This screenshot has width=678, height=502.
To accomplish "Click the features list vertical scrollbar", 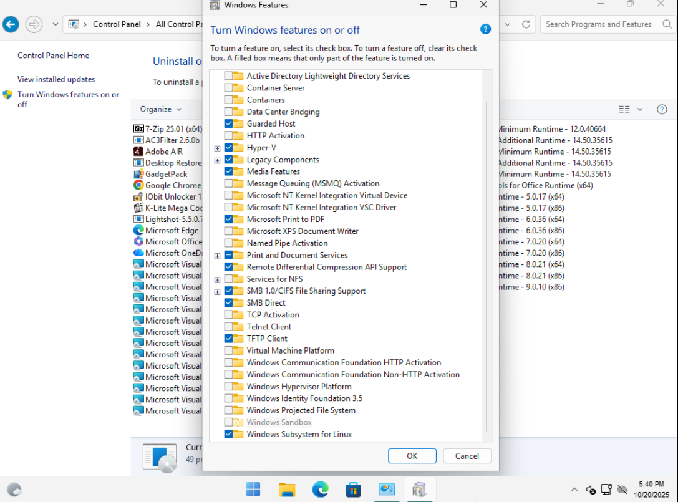I will (487, 266).
